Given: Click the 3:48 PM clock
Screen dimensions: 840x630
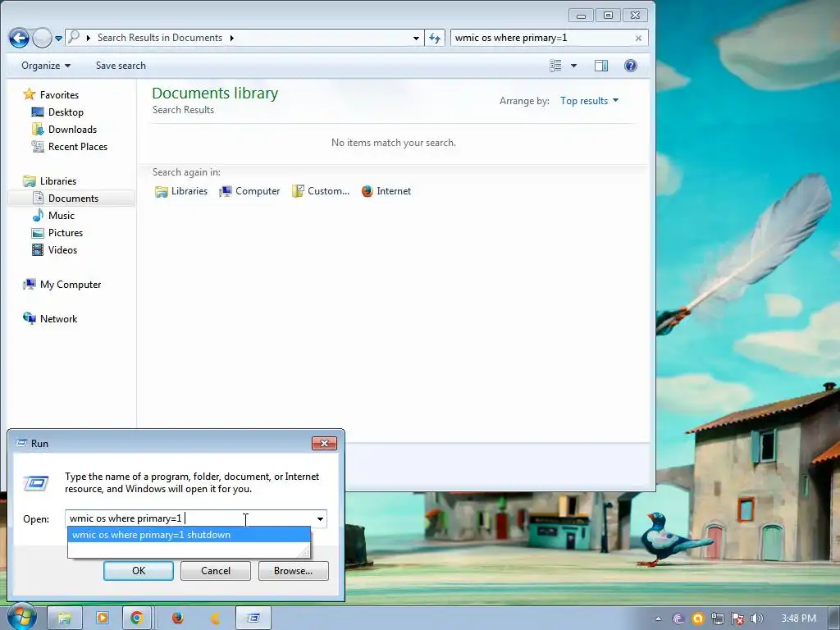Looking at the screenshot, I should point(798,619).
